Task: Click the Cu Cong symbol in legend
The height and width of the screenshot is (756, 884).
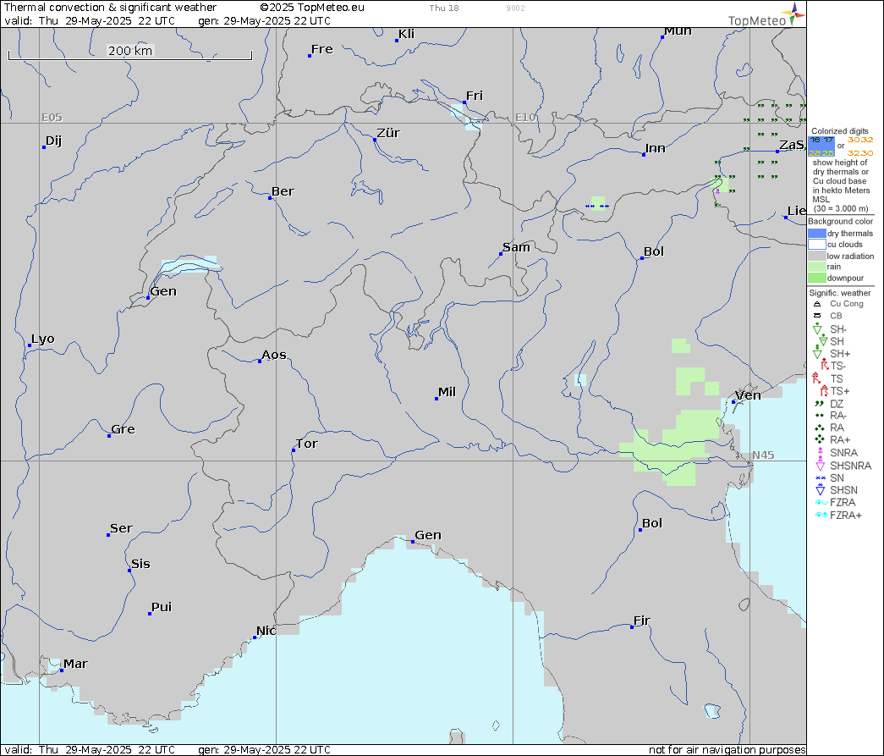Action: 817,304
